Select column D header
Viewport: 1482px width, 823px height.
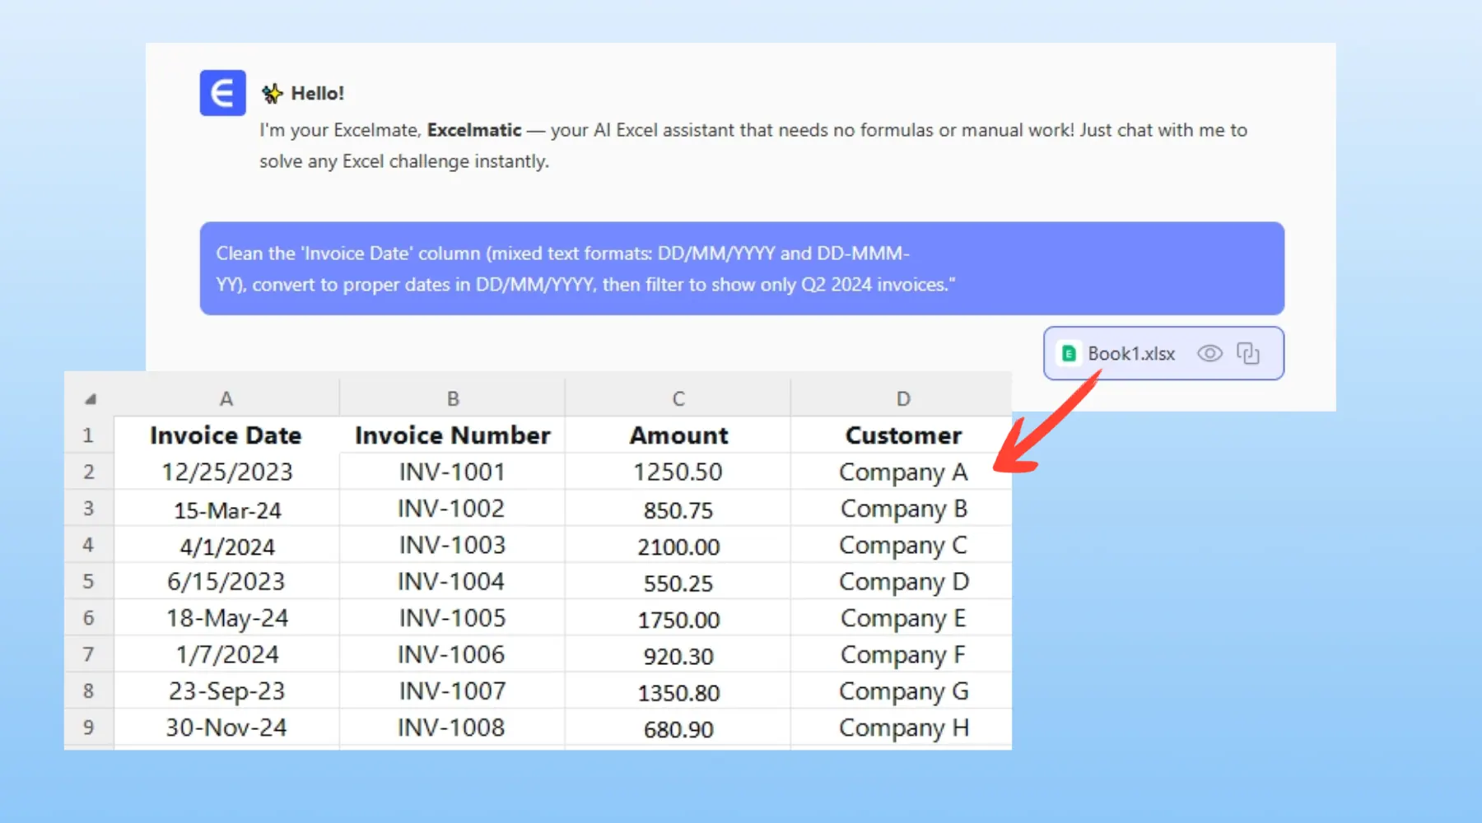[x=902, y=399]
